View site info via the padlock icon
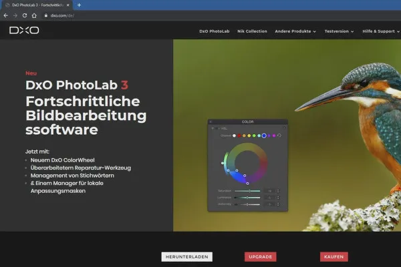The height and width of the screenshot is (267, 401). (46, 15)
